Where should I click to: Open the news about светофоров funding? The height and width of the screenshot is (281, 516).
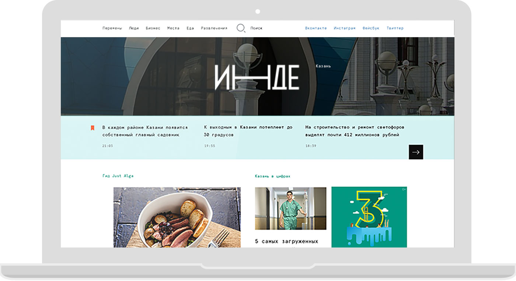pos(355,131)
